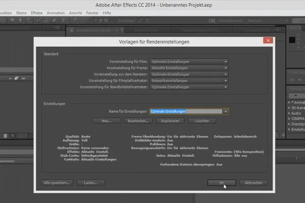Viewport: 305px width, 203px height.
Task: Switch to the Ebene (ohne) tab
Action: pos(146,30)
